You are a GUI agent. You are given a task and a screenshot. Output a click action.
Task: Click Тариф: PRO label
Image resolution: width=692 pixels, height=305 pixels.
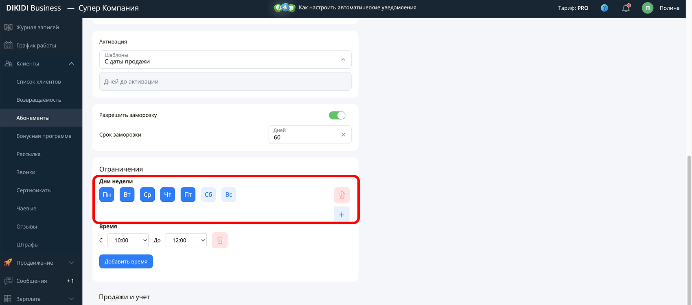point(573,8)
